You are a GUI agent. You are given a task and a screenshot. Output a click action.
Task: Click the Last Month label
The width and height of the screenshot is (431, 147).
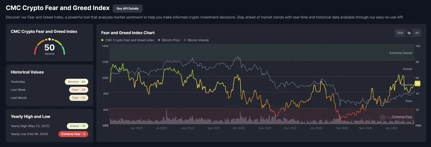19,98
